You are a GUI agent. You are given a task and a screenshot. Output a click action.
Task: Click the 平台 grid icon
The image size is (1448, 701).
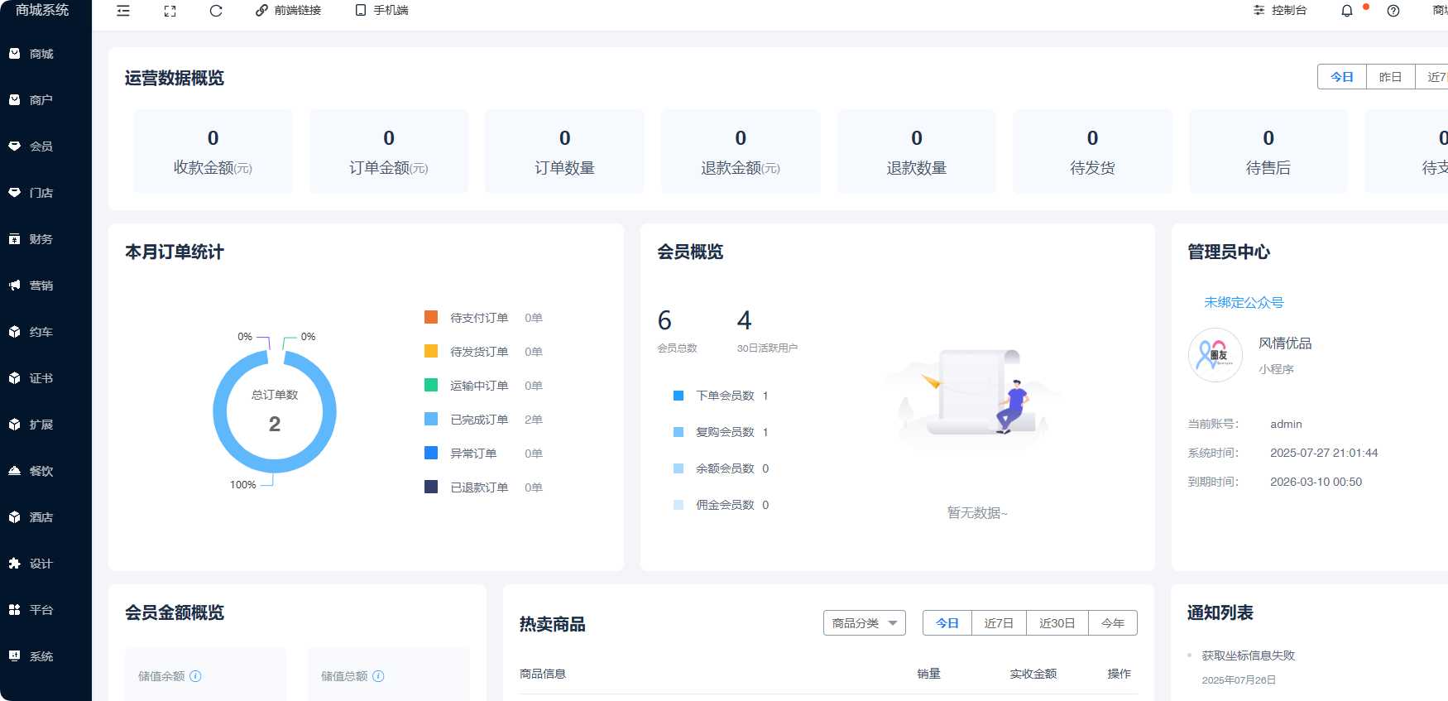tap(14, 609)
